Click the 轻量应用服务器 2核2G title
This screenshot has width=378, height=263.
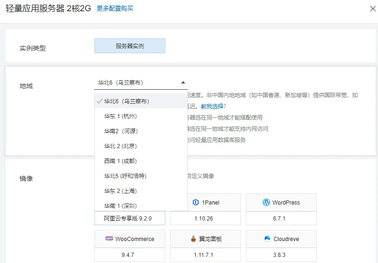(48, 8)
